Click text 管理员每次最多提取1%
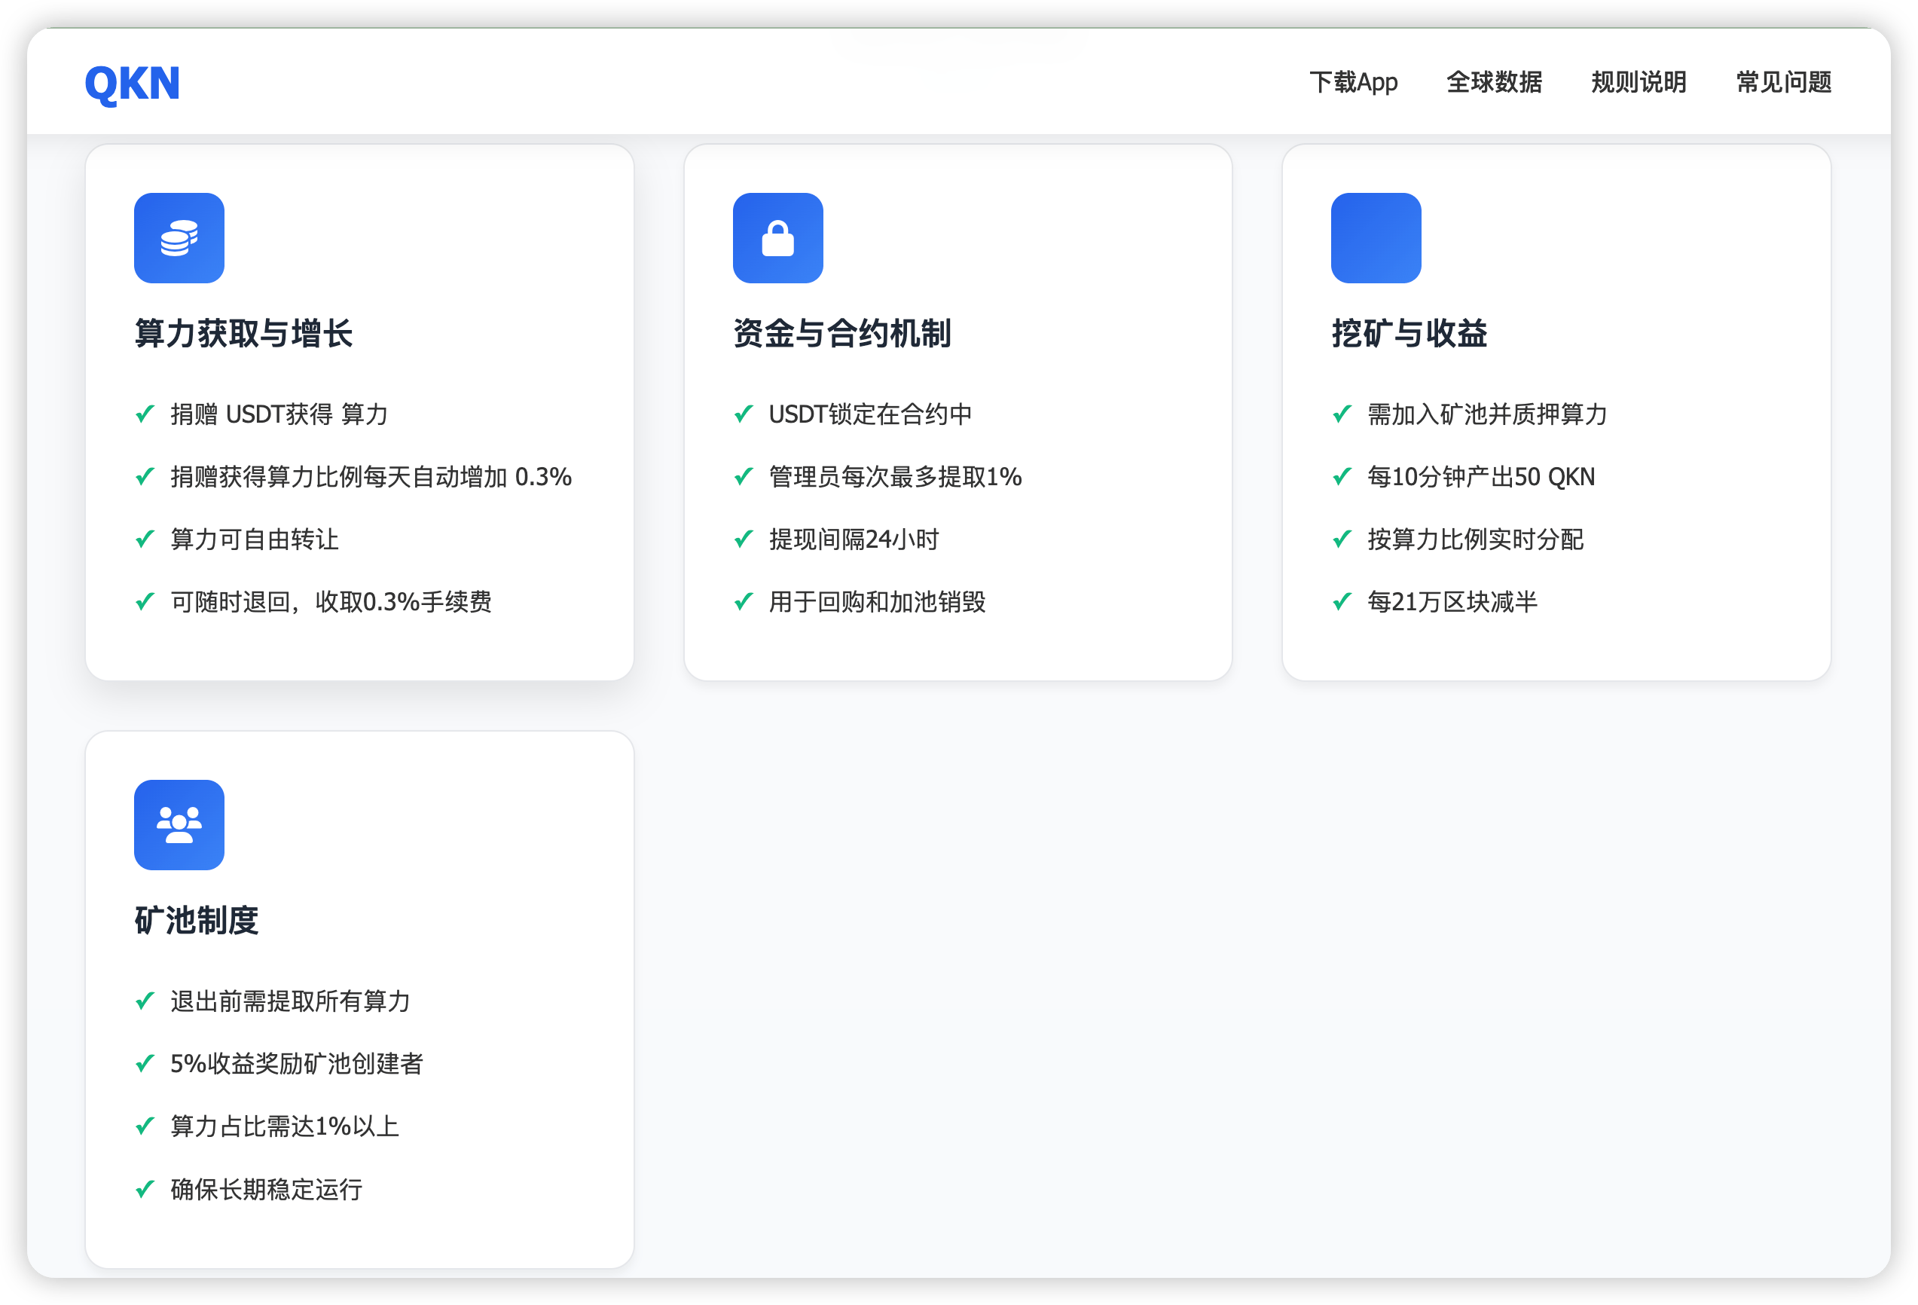The width and height of the screenshot is (1918, 1305). point(895,476)
